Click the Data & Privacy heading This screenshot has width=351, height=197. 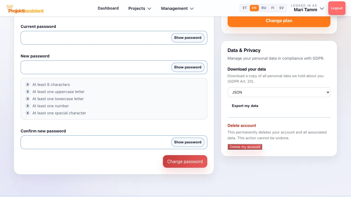tap(244, 50)
